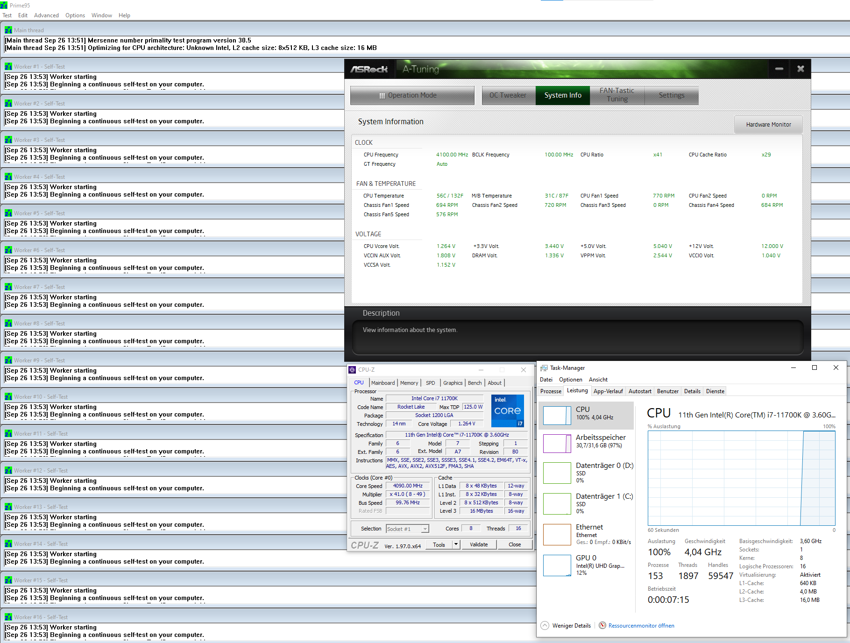Open the Ansicht menu in Task-Manager
This screenshot has width=850, height=643.
pos(598,380)
